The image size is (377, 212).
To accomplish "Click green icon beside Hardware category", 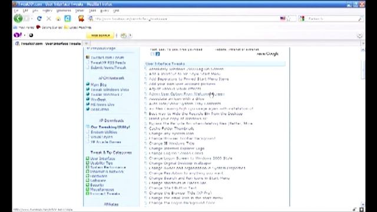I will [88, 176].
